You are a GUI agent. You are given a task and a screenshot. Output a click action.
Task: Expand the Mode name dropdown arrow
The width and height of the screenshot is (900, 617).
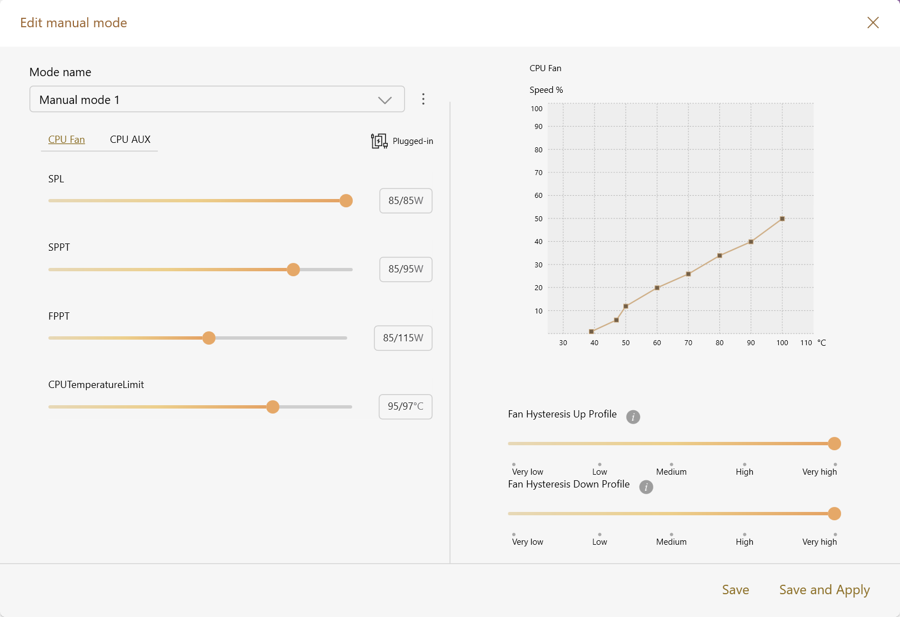385,100
